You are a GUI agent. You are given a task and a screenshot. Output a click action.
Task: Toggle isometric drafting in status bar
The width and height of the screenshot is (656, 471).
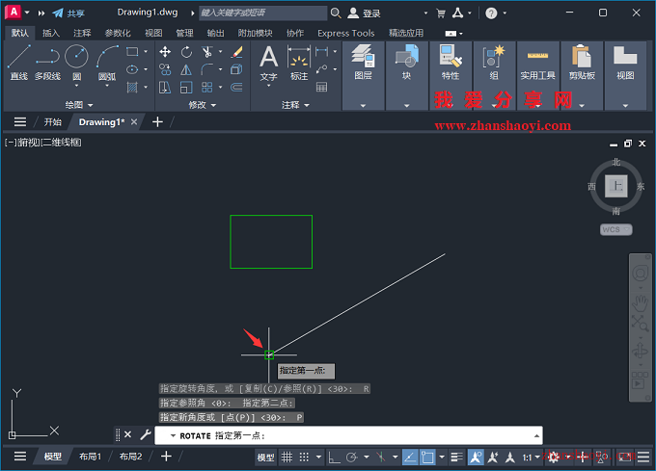[x=381, y=458]
